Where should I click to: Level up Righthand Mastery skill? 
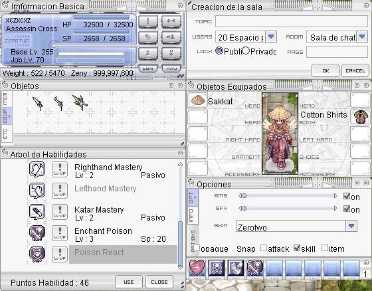pyautogui.click(x=60, y=169)
